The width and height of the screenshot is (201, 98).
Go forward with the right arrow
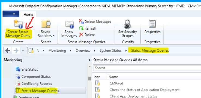16,51
